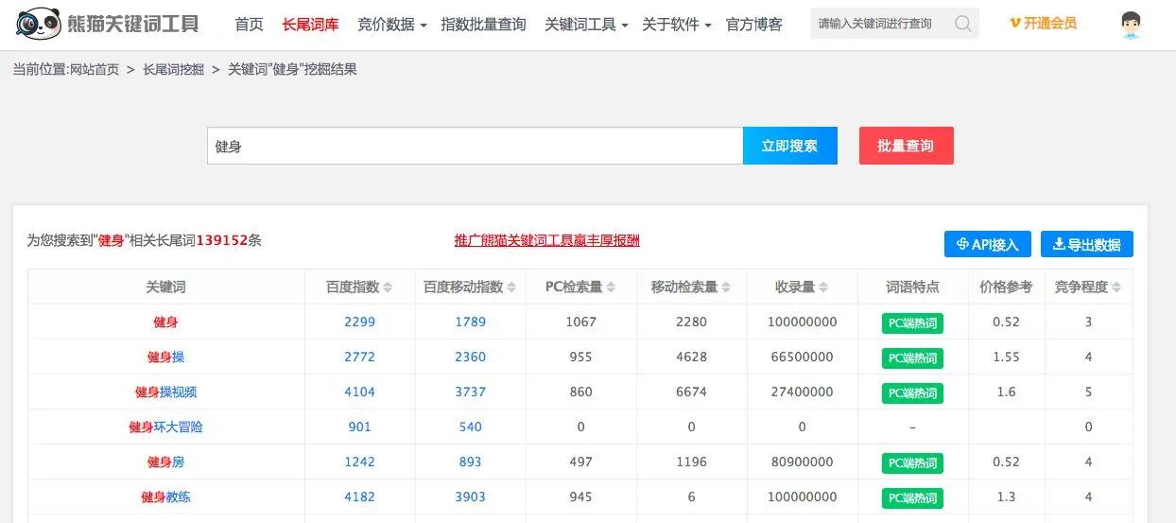Viewport: 1176px width, 523px height.
Task: Click the PC端热词 tag in 健身操视频 row
Action: pyautogui.click(x=912, y=392)
